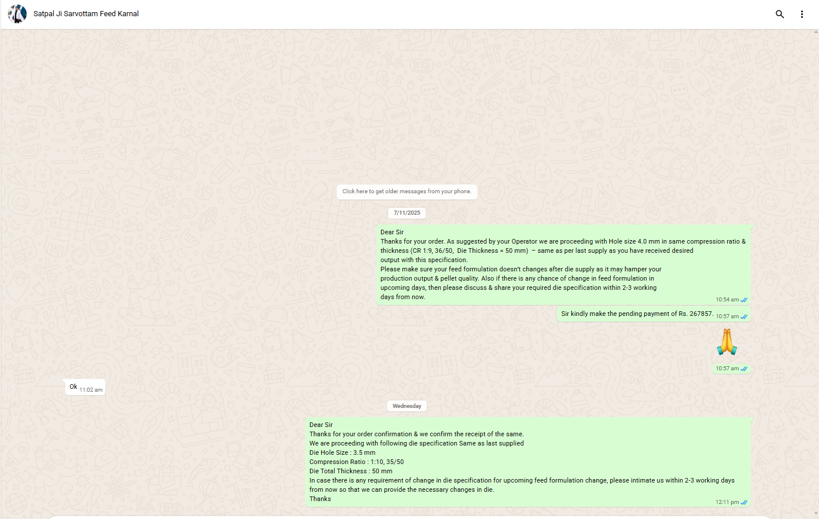Click the scrollbar up arrow

(x=816, y=33)
